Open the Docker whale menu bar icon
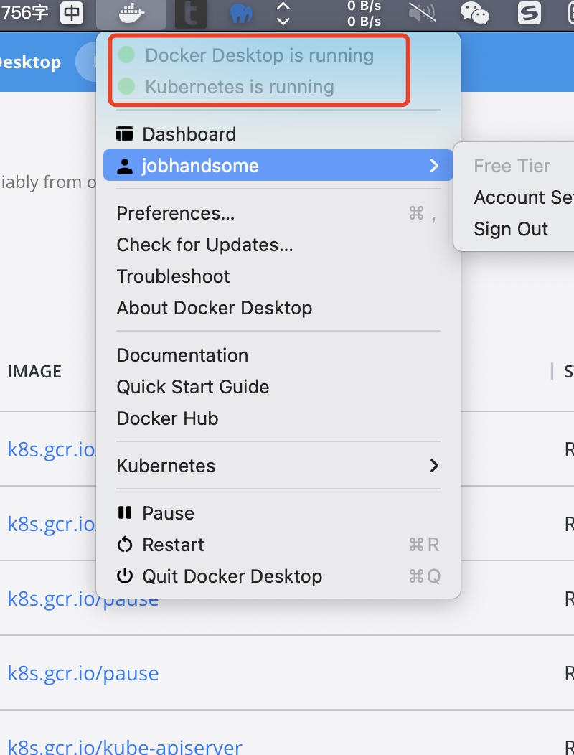The height and width of the screenshot is (755, 574). point(131,14)
